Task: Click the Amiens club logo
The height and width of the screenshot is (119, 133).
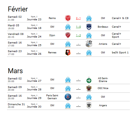Action: click(89, 44)
